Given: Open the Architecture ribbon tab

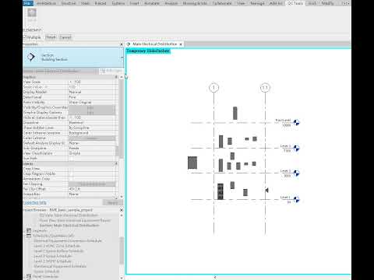Looking at the screenshot, I should pos(46,3).
